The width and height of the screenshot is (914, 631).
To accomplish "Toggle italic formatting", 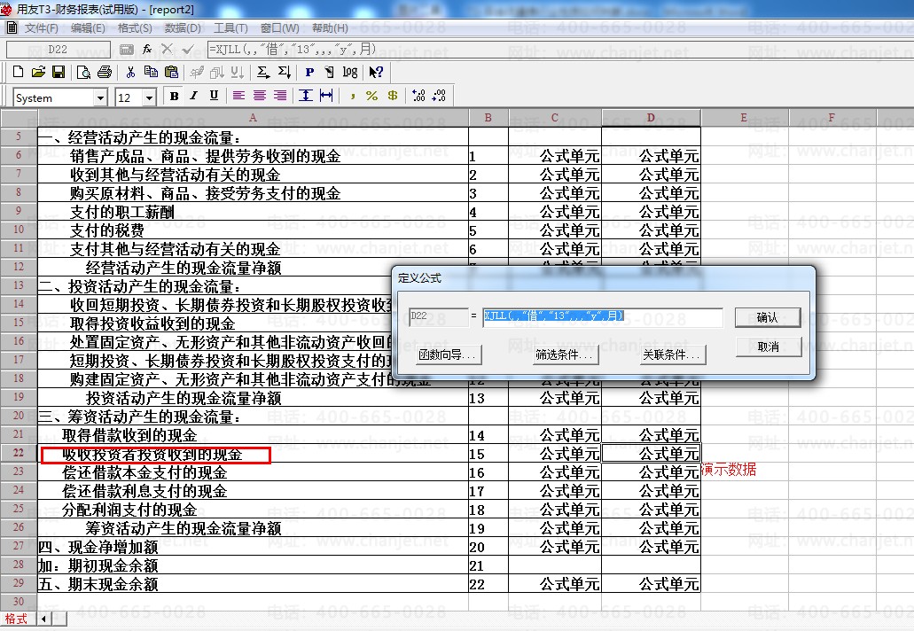I will [193, 96].
